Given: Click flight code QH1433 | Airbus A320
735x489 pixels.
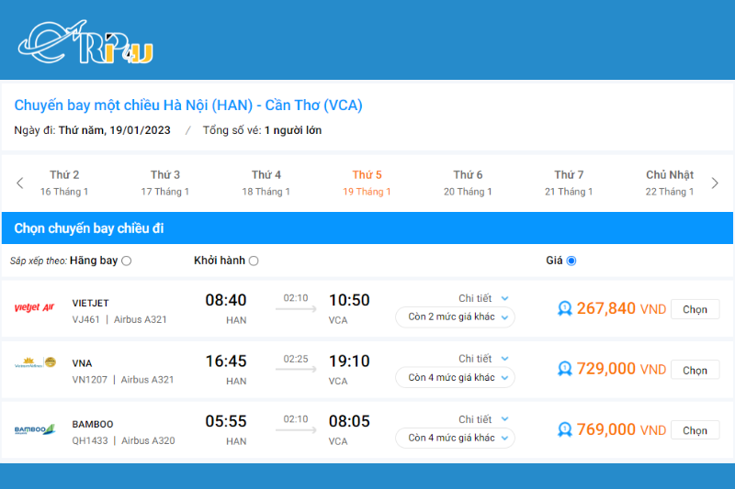Looking at the screenshot, I should pyautogui.click(x=123, y=440).
